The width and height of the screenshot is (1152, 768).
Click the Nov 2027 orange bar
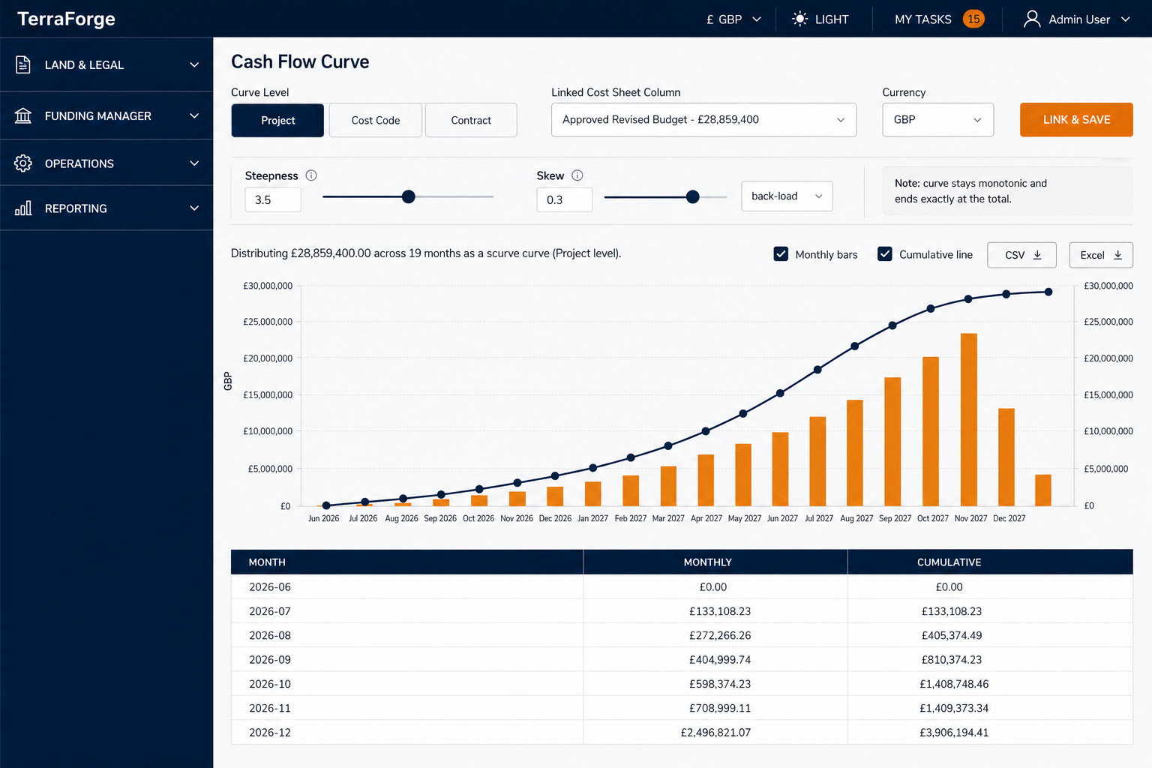[969, 420]
